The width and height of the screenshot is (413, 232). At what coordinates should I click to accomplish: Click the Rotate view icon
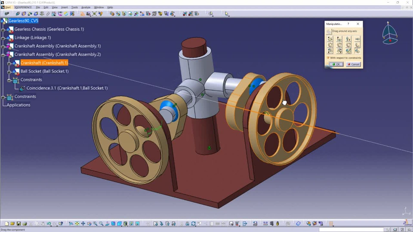coord(89,223)
